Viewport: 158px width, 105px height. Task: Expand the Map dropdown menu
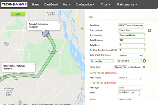click(x=67, y=4)
